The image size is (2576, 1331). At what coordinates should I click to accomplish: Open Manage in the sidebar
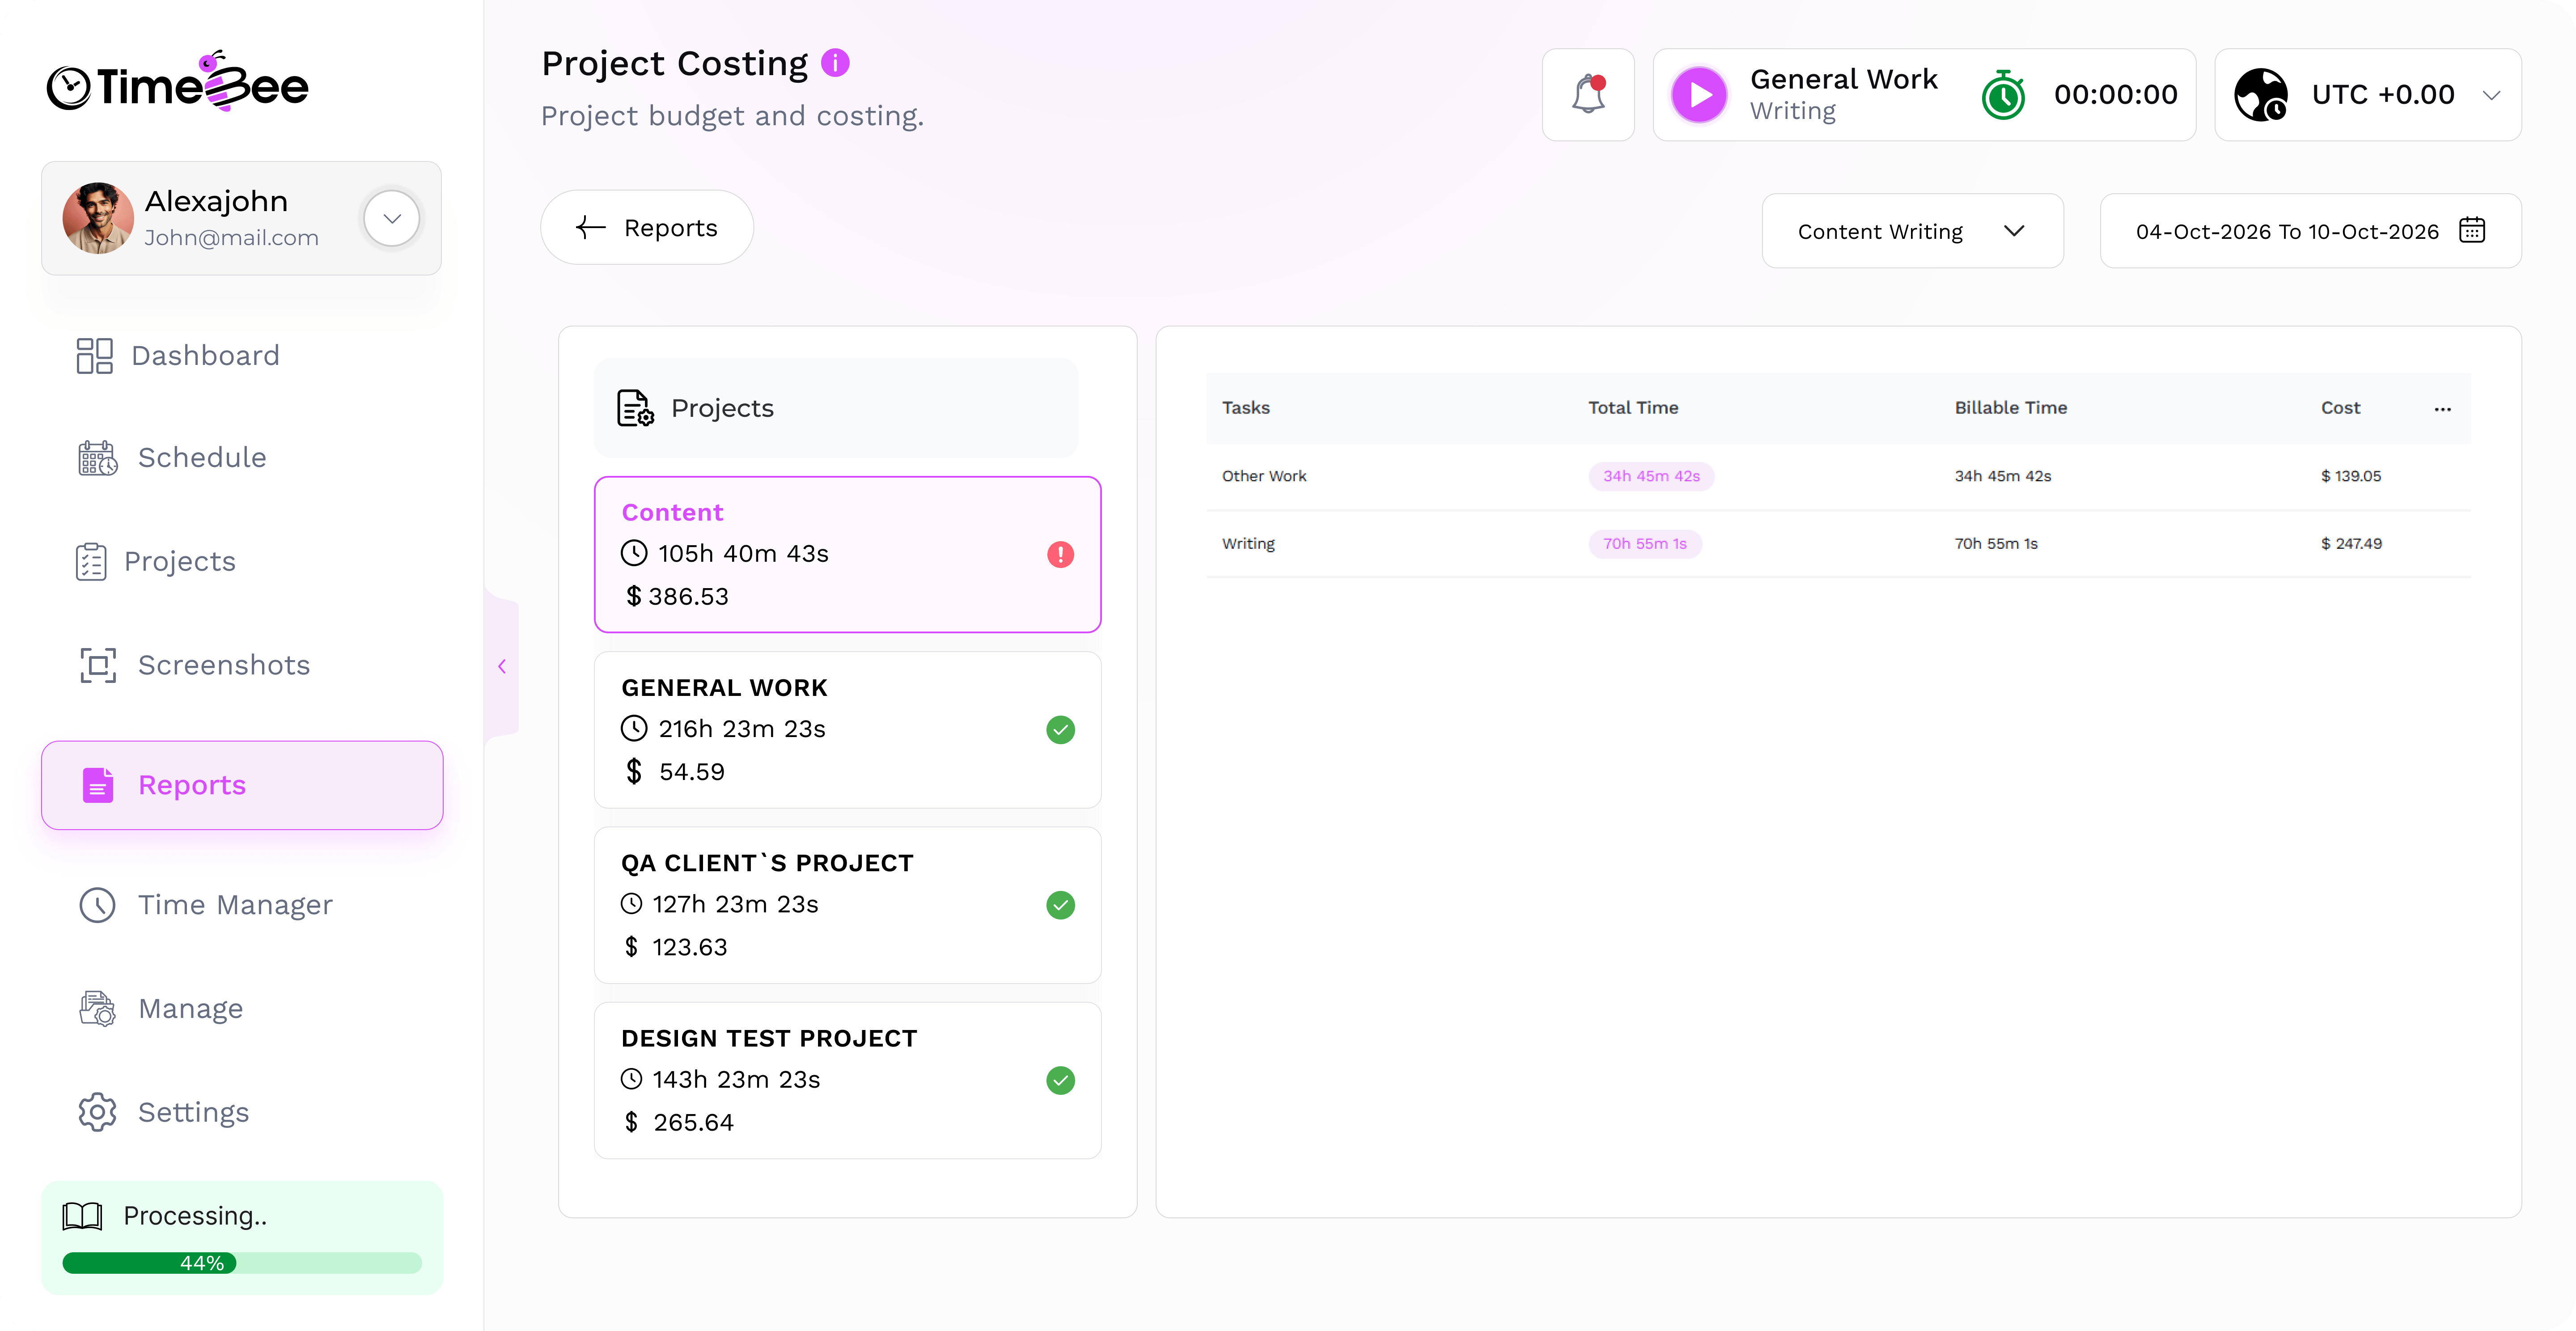[160, 1009]
